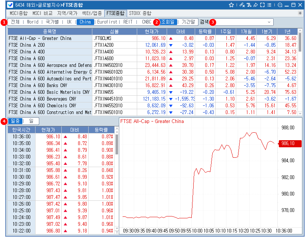Screen dimensions: 305x237
Task: Click the plus icon to add tab
Action: [300, 13]
